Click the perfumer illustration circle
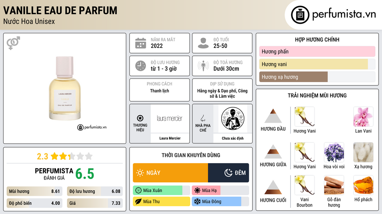This screenshot has height=214, width=382. [x=233, y=119]
